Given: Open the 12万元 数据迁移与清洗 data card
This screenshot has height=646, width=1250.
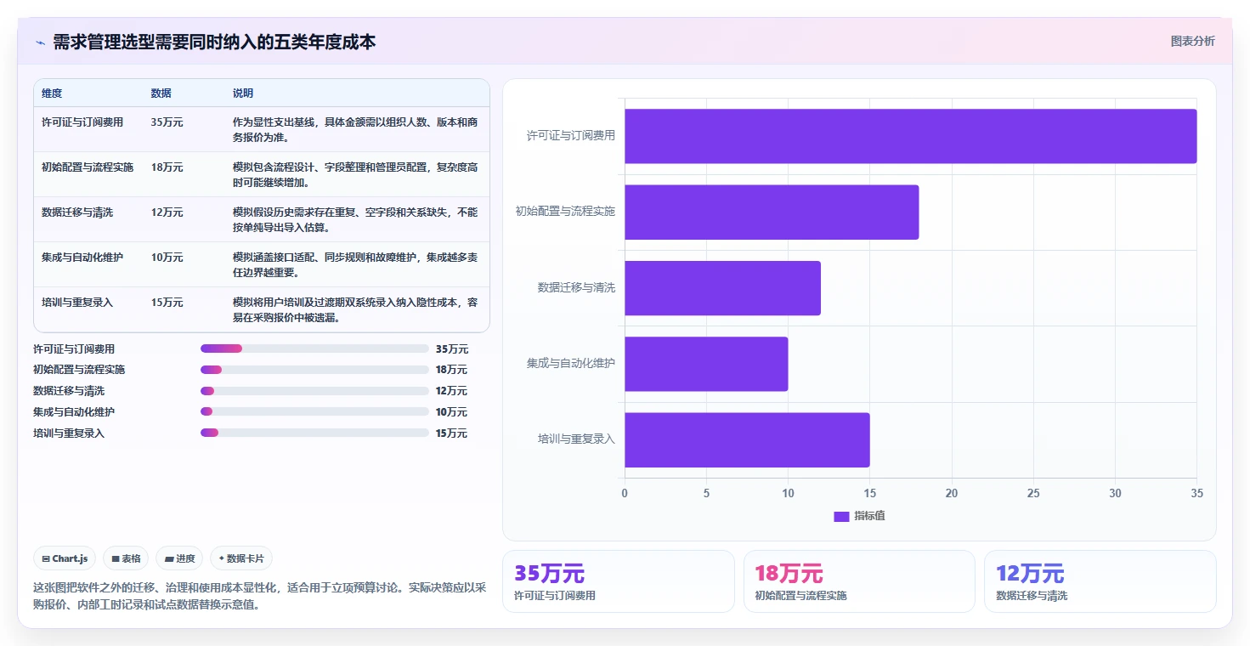Looking at the screenshot, I should pos(1100,581).
